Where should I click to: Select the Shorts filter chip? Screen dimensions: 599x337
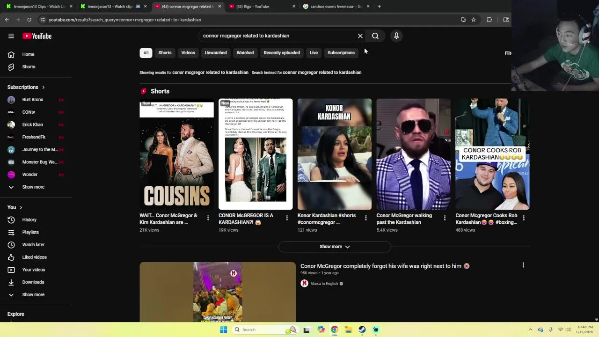(165, 53)
